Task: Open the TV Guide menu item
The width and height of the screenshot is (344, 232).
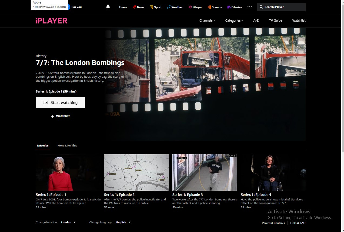Action: pos(275,21)
